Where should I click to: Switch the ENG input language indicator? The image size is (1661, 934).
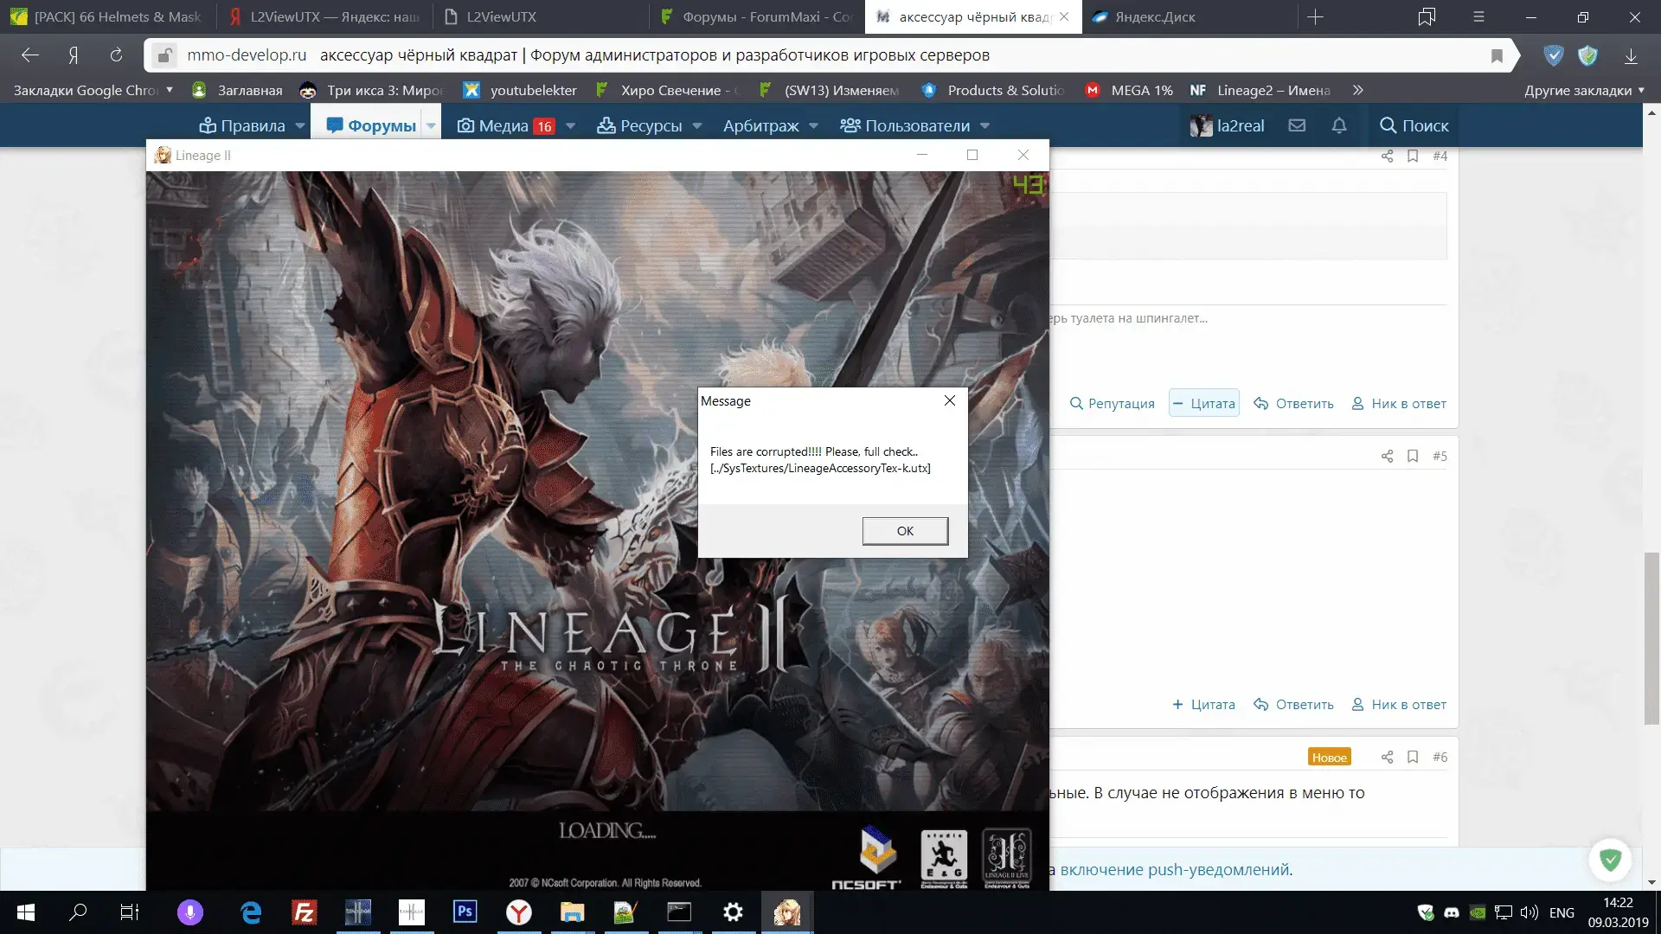coord(1562,912)
